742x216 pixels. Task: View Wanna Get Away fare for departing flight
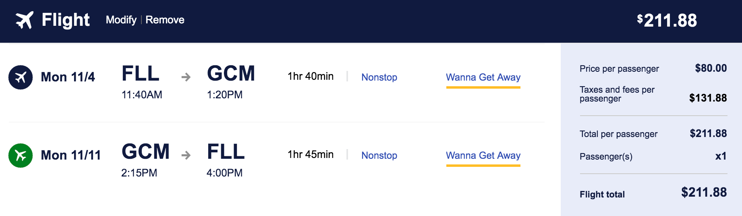[x=483, y=77]
